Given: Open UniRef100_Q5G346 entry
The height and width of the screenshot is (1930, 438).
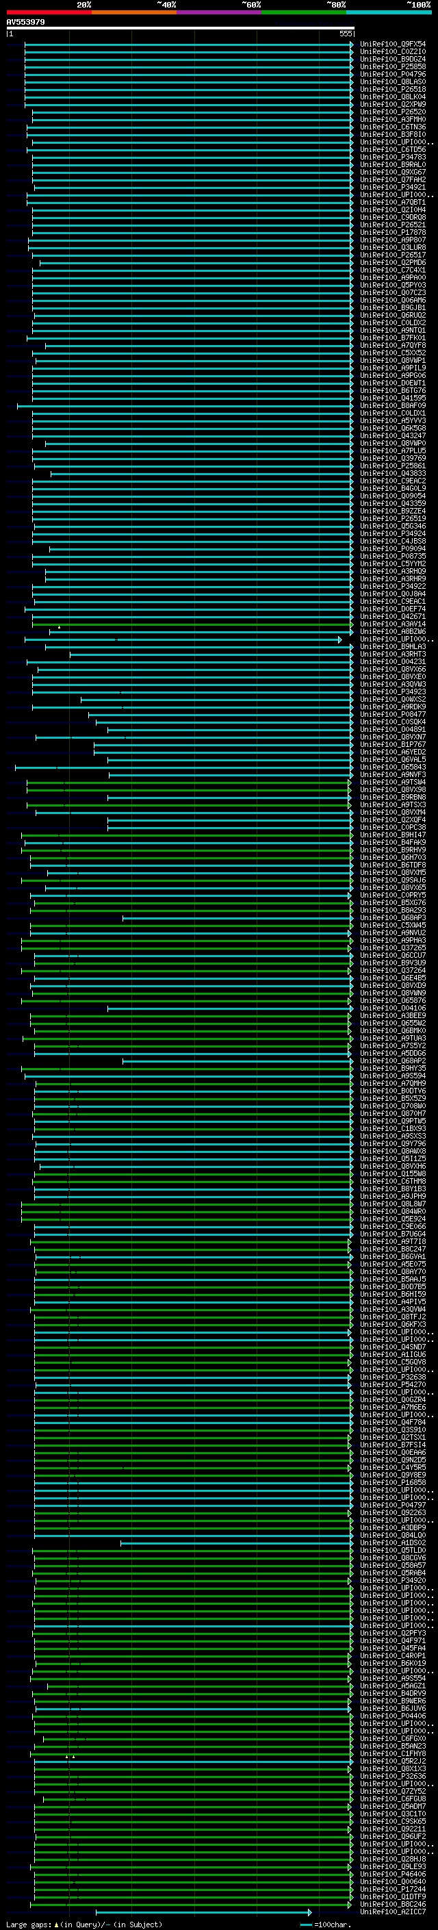Looking at the screenshot, I should (x=393, y=526).
